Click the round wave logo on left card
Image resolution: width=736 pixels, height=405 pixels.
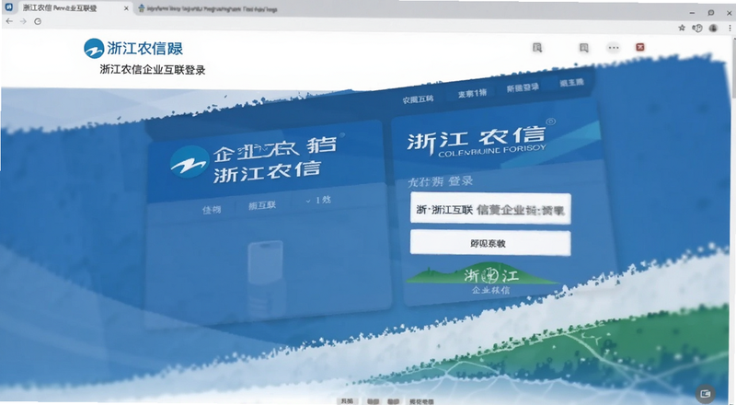coord(190,162)
